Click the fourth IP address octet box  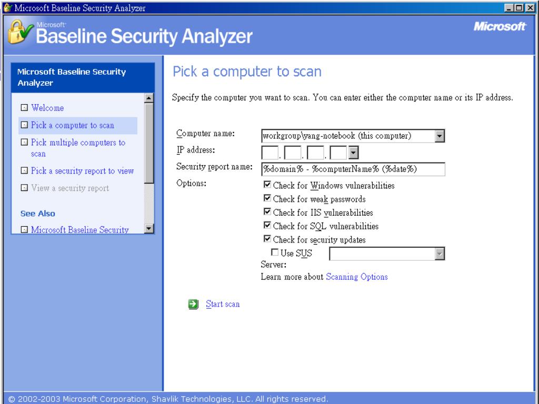338,153
